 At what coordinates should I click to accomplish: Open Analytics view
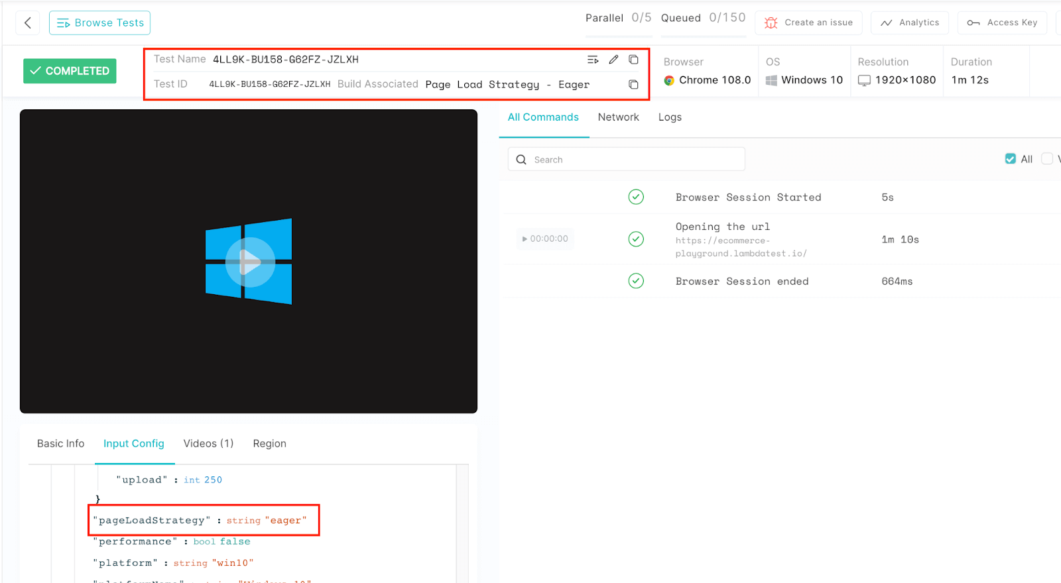(909, 23)
